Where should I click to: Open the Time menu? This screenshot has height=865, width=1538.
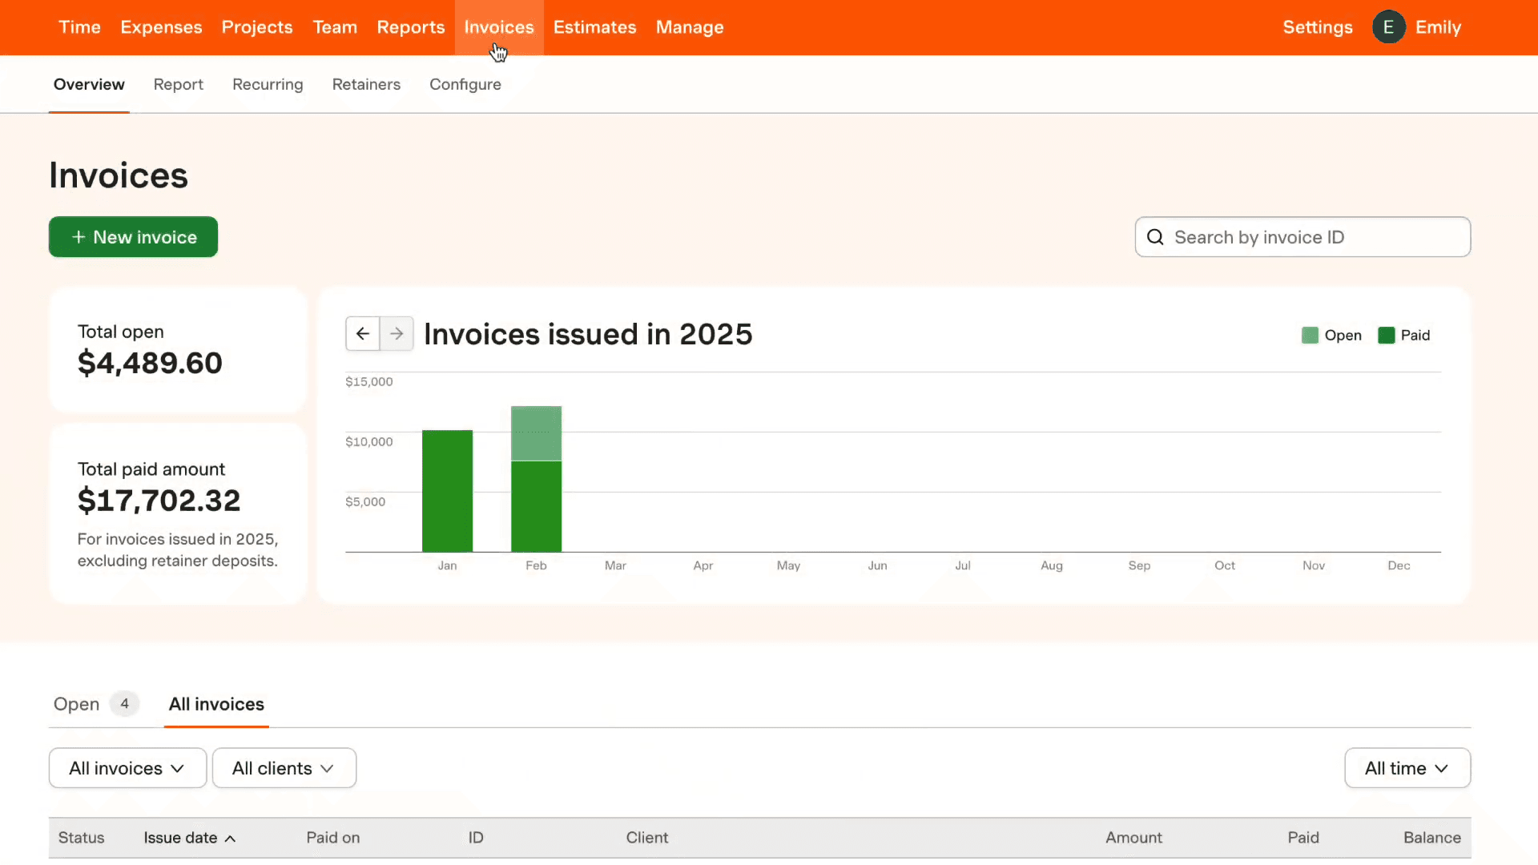pyautogui.click(x=80, y=27)
